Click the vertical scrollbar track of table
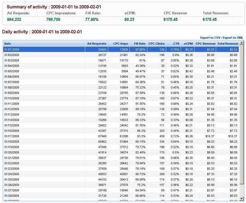246x203 pixels. coord(242,118)
